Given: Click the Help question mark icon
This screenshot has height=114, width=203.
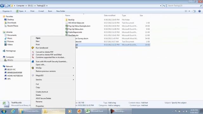Looking at the screenshot, I should (x=200, y=11).
